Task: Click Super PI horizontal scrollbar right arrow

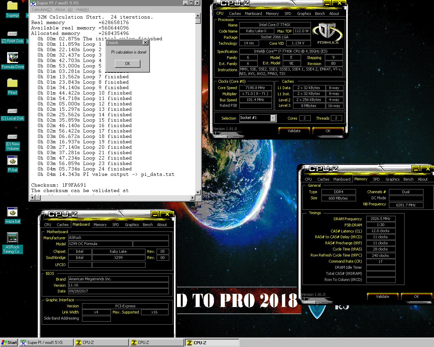Action: [193, 198]
